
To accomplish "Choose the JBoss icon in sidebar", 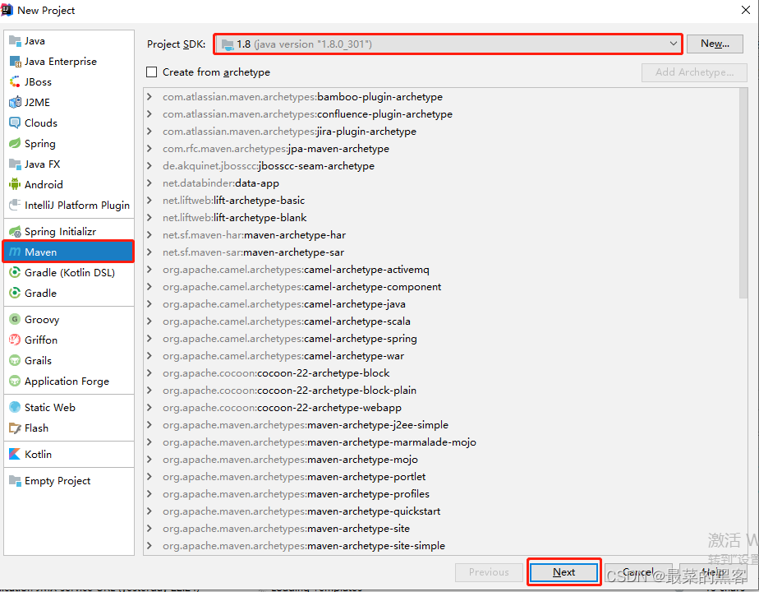I will [15, 82].
